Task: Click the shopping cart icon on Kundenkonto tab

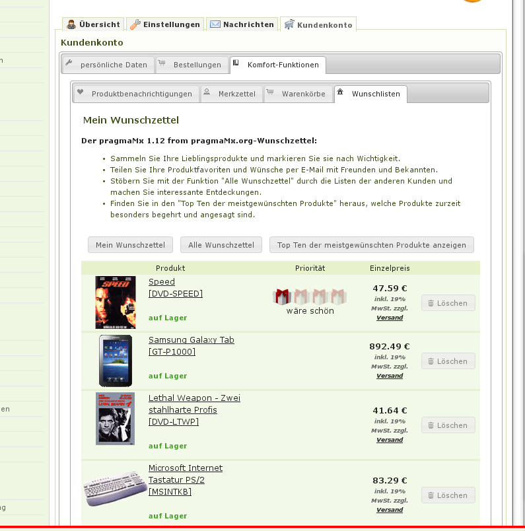Action: [x=289, y=25]
